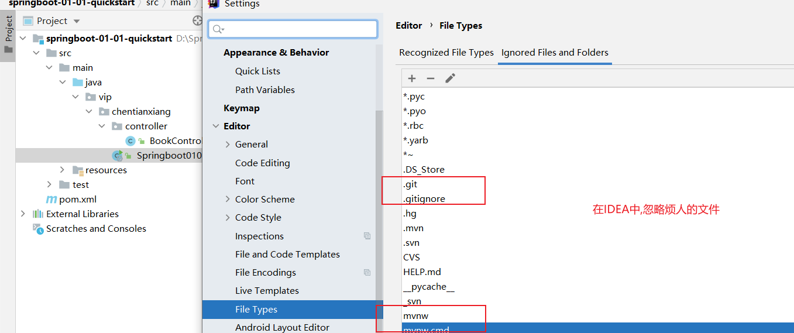Image resolution: width=794 pixels, height=333 pixels.
Task: Click the BookController class icon
Action: [130, 141]
